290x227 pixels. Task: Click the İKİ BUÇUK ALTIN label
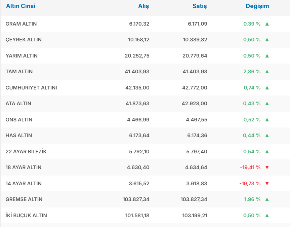26,216
